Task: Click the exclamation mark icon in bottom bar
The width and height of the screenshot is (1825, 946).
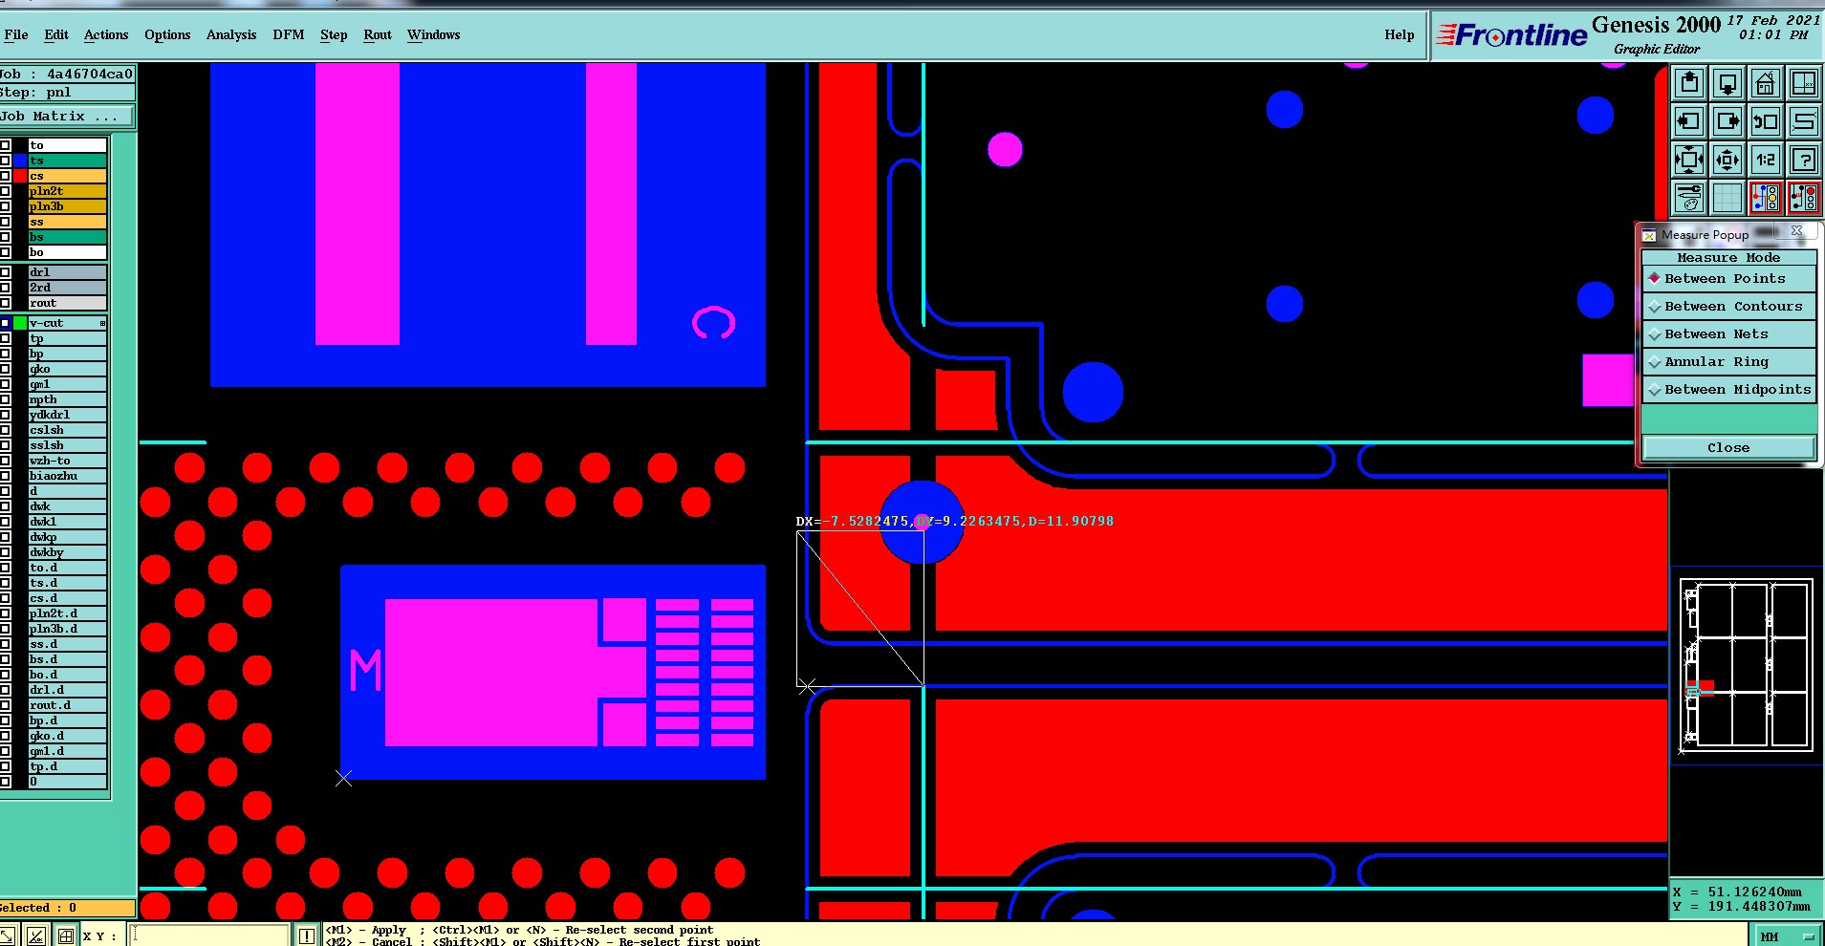Action: 307,935
